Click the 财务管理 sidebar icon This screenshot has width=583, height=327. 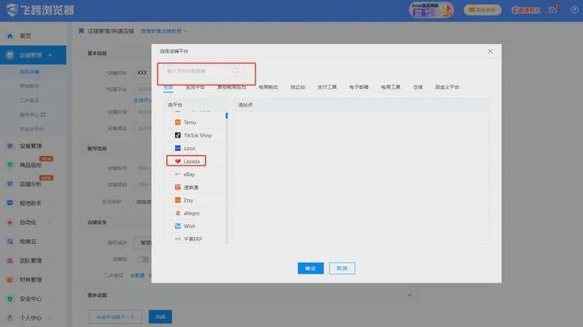[10, 279]
